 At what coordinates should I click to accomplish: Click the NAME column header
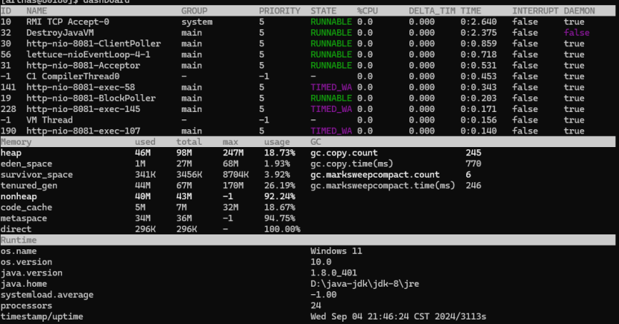coord(37,11)
